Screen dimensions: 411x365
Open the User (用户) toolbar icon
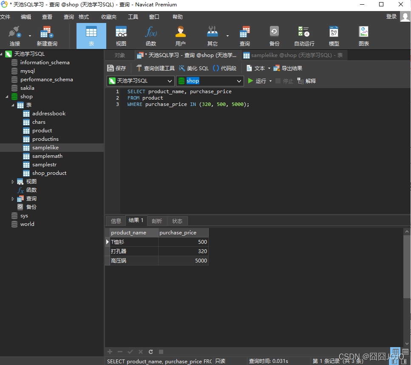coord(180,36)
